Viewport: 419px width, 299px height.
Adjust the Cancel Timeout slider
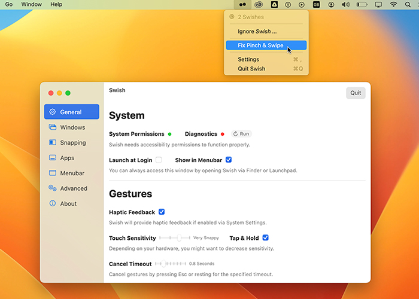coord(171,264)
